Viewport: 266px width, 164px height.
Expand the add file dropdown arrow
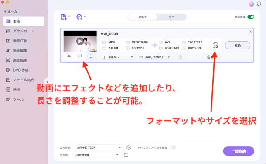[x=69, y=17]
